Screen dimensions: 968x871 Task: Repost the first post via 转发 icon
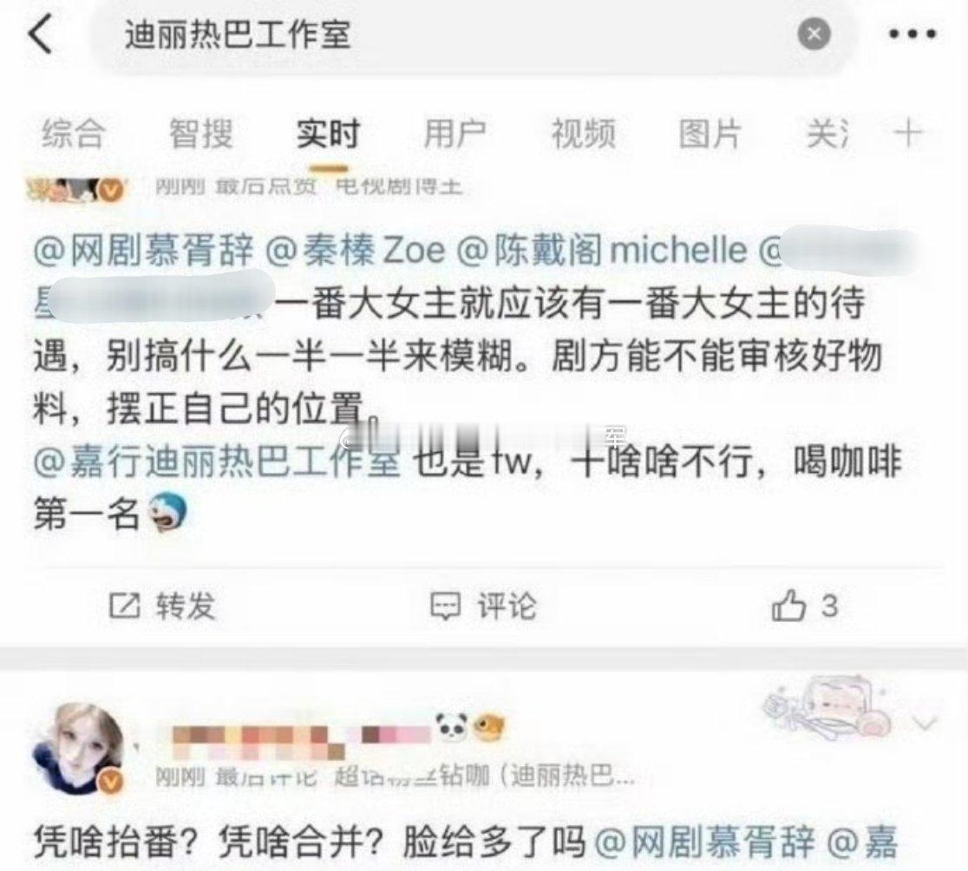(x=162, y=606)
